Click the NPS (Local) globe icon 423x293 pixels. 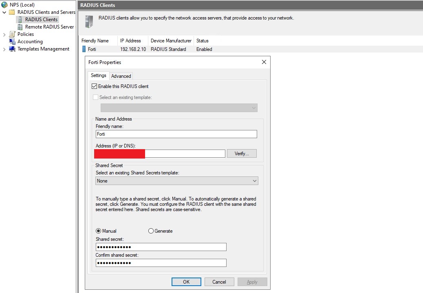coord(4,5)
